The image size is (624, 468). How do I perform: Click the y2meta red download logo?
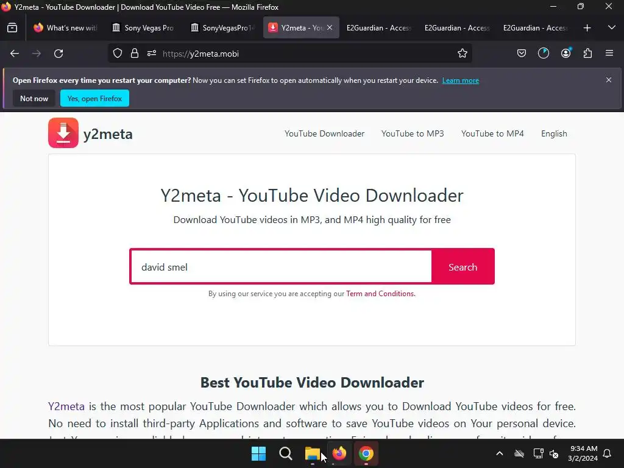click(x=63, y=133)
